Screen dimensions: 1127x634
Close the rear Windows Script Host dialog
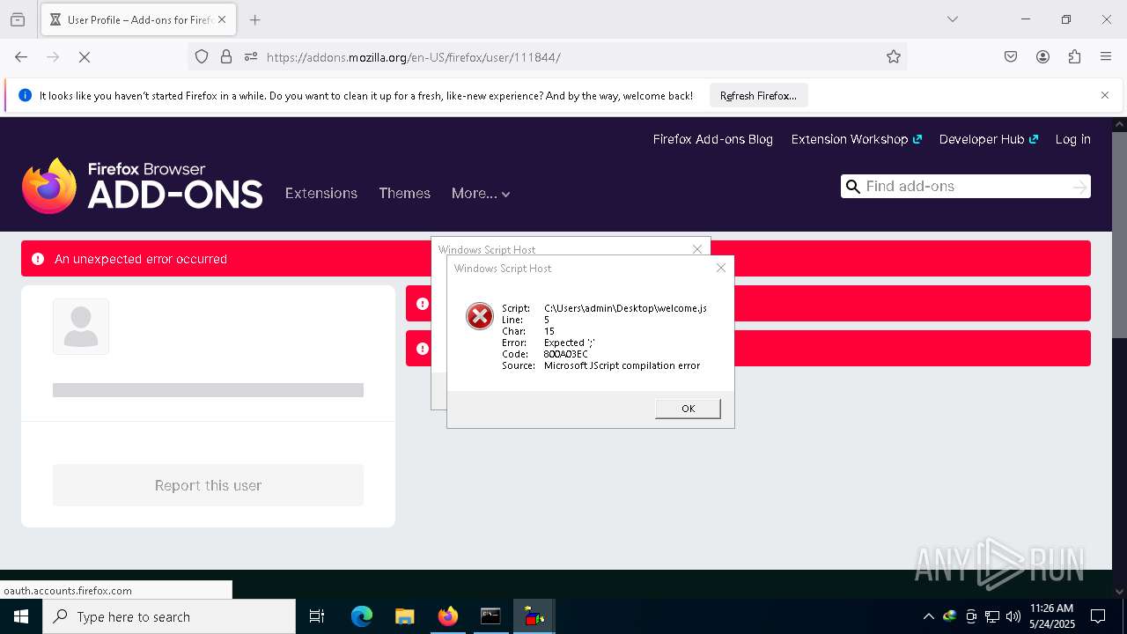[x=697, y=249]
